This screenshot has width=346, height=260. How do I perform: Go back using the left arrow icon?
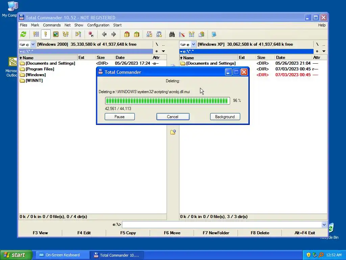[x=104, y=34]
